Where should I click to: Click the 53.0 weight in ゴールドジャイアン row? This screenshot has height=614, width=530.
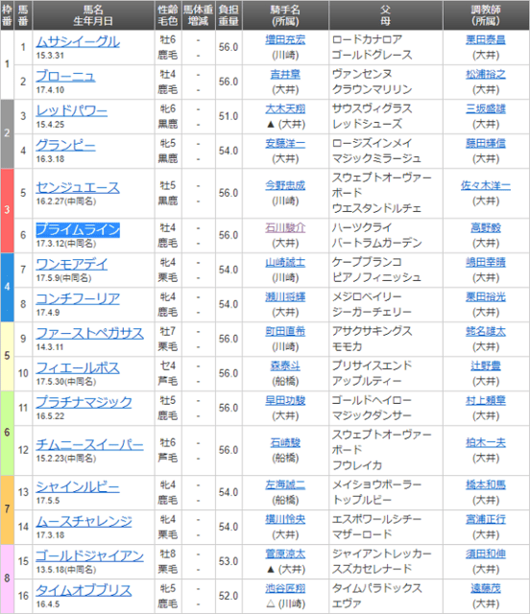pyautogui.click(x=229, y=561)
